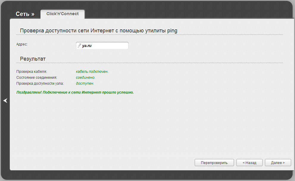Expand the left sidebar with arrow icon
The width and height of the screenshot is (295, 181).
tap(5, 101)
